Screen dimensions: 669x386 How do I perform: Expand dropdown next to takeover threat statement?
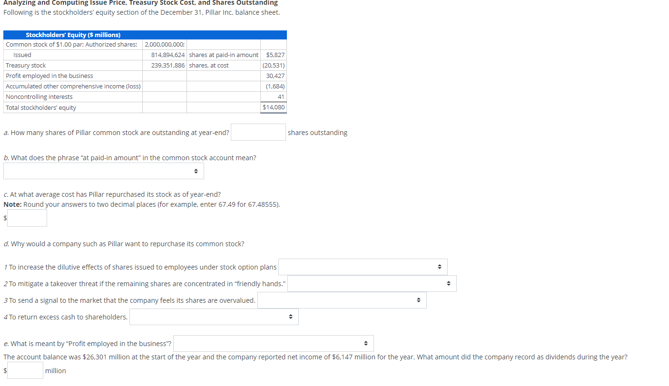(x=372, y=283)
